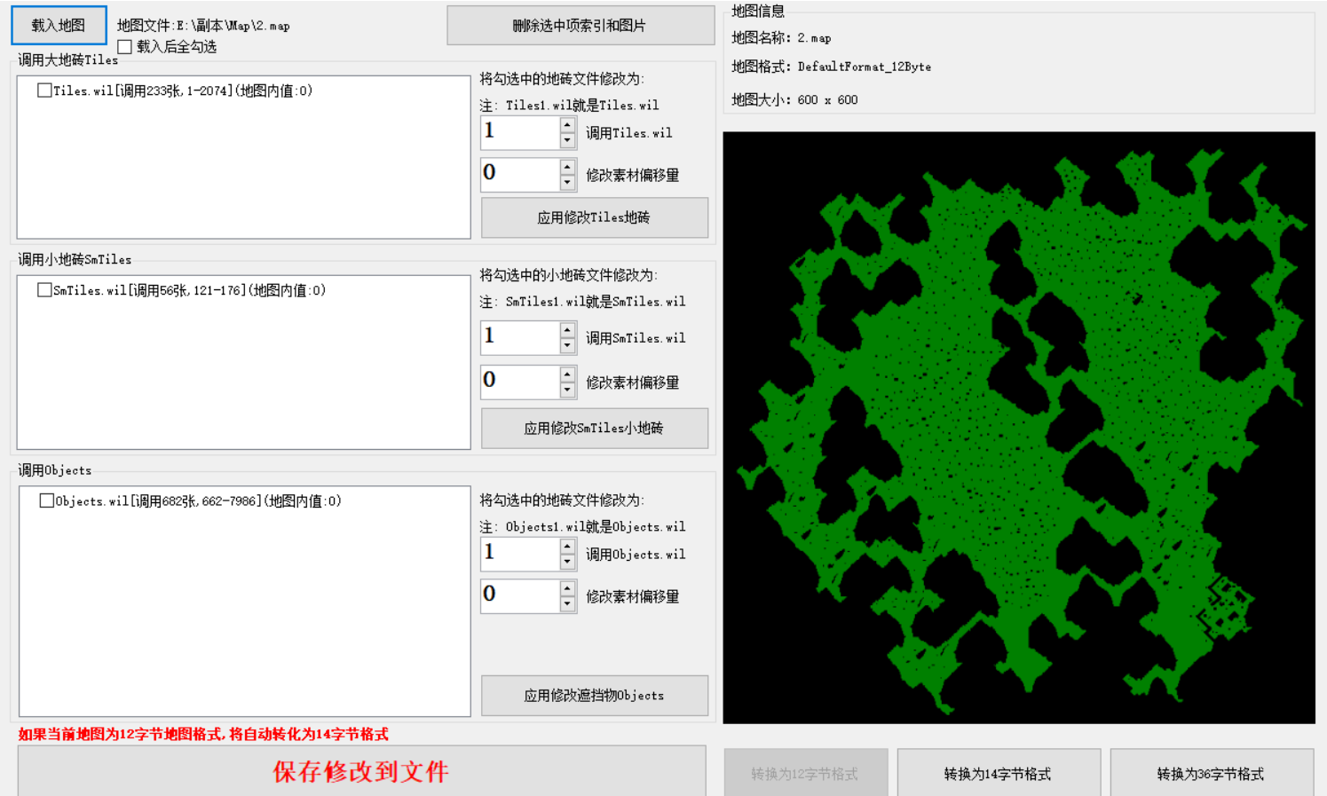Viewport: 1327px width, 796px height.
Task: Click the red 12字节地图格式 warning text
Action: (203, 734)
